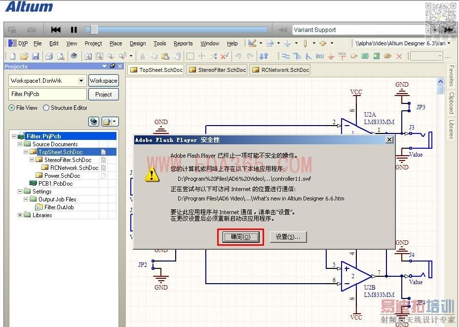Select the place sheet entry tool
The height and width of the screenshot is (327, 459).
(377, 56)
